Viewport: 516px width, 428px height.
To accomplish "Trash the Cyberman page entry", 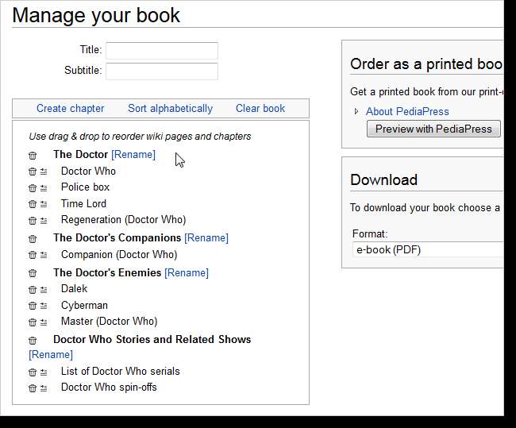I will [33, 306].
